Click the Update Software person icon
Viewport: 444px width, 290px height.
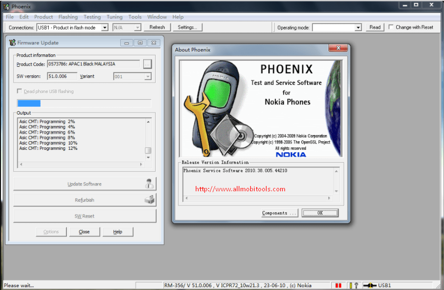pos(150,184)
